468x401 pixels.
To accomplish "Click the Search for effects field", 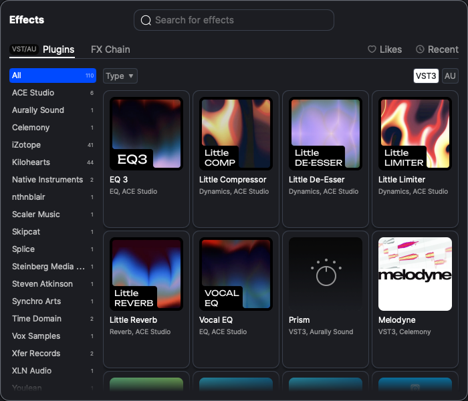I will (234, 20).
